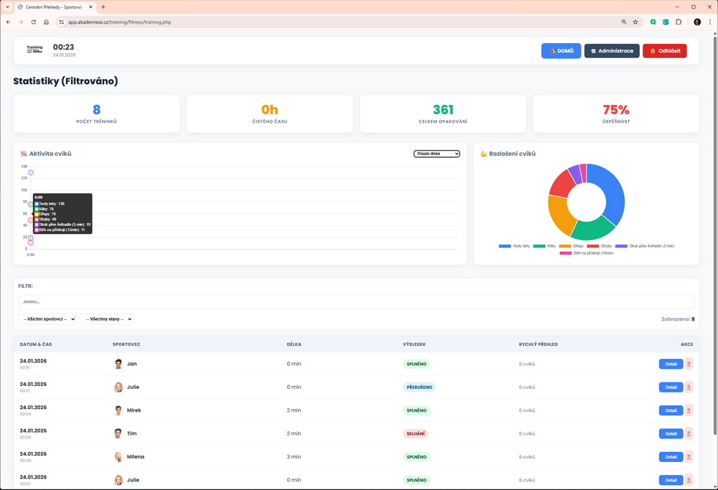Click the Jméno filter input field
This screenshot has height=490, width=718.
(x=356, y=302)
